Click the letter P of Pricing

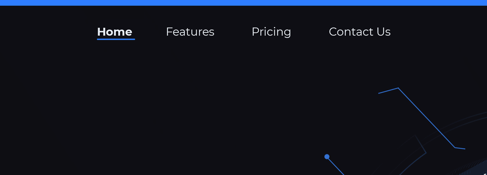point(255,32)
